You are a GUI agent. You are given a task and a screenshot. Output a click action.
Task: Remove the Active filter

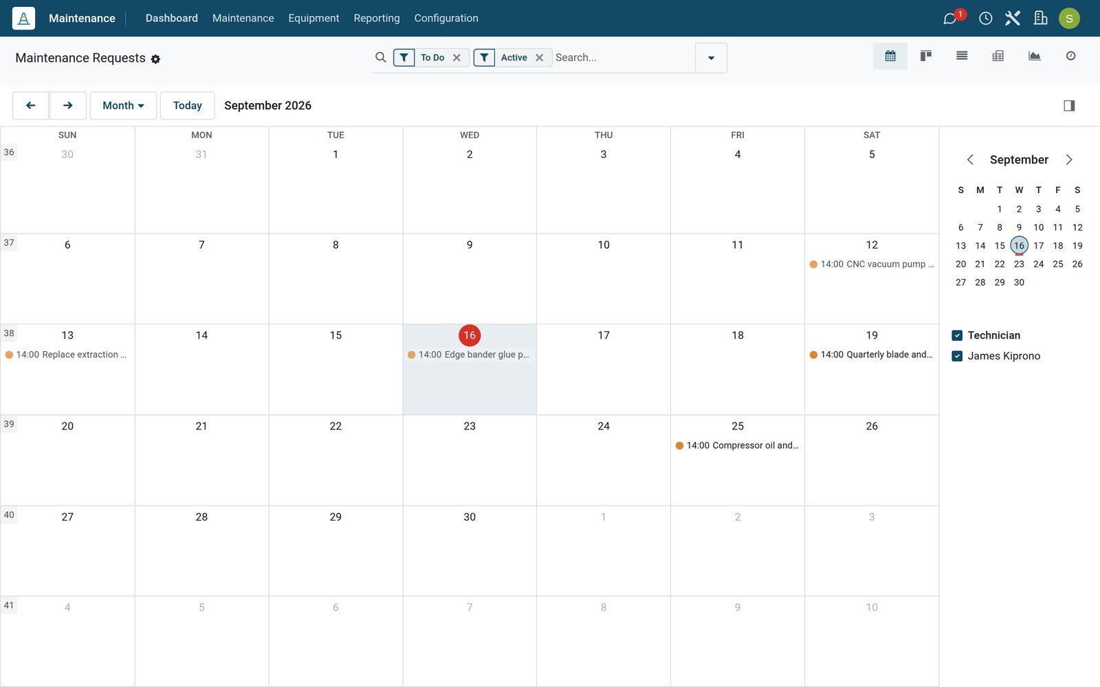[539, 58]
